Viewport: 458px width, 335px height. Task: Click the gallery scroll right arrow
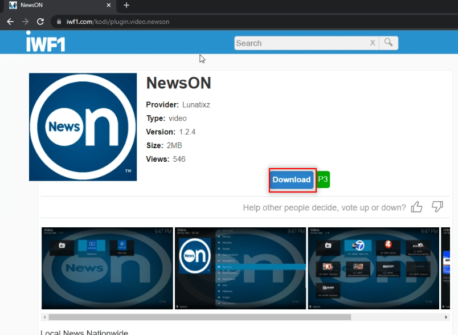446,317
